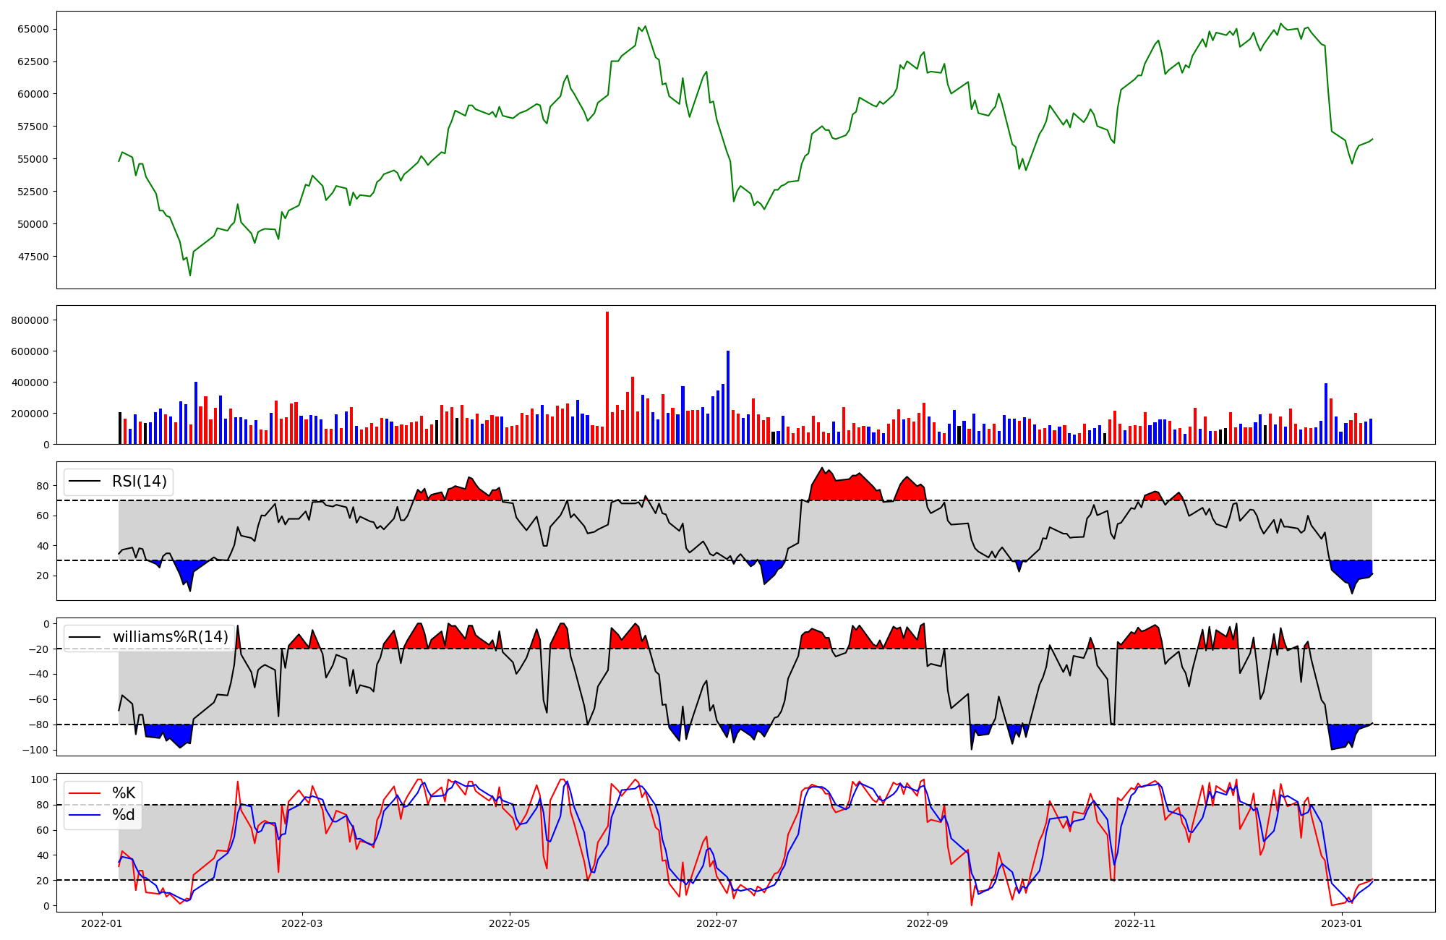This screenshot has height=940, width=1446.
Task: Click the 65000 price axis tick label
Action: pos(33,29)
